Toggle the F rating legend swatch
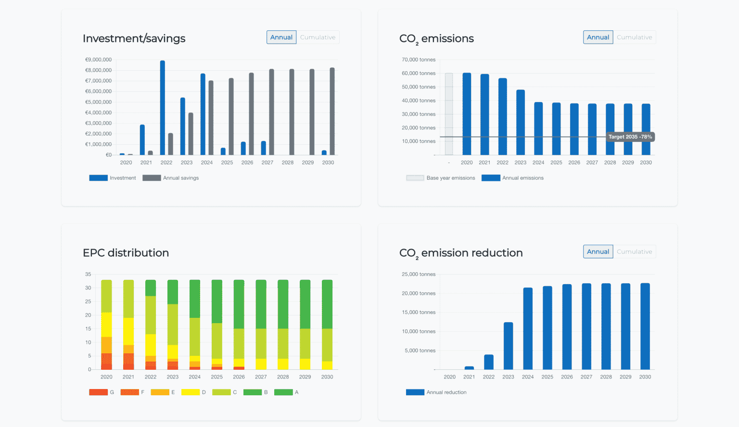Screen dimensions: 739x427 (129, 392)
